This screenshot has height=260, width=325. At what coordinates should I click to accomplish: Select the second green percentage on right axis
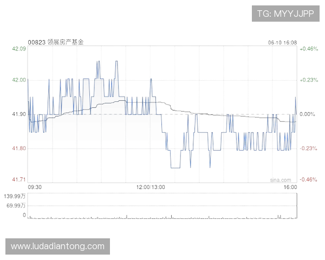coord(309,80)
